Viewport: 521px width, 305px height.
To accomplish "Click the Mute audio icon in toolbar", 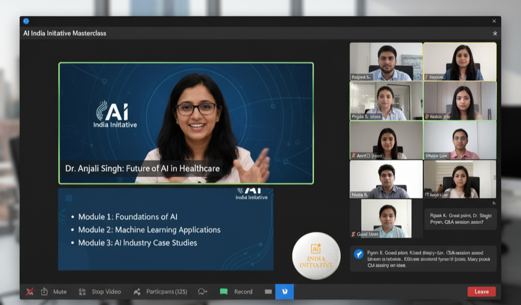I will (44, 291).
